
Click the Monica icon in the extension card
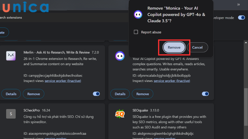(x=120, y=56)
